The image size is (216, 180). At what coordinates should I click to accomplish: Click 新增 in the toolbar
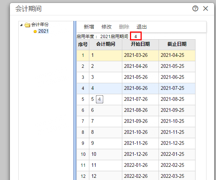coord(89,27)
